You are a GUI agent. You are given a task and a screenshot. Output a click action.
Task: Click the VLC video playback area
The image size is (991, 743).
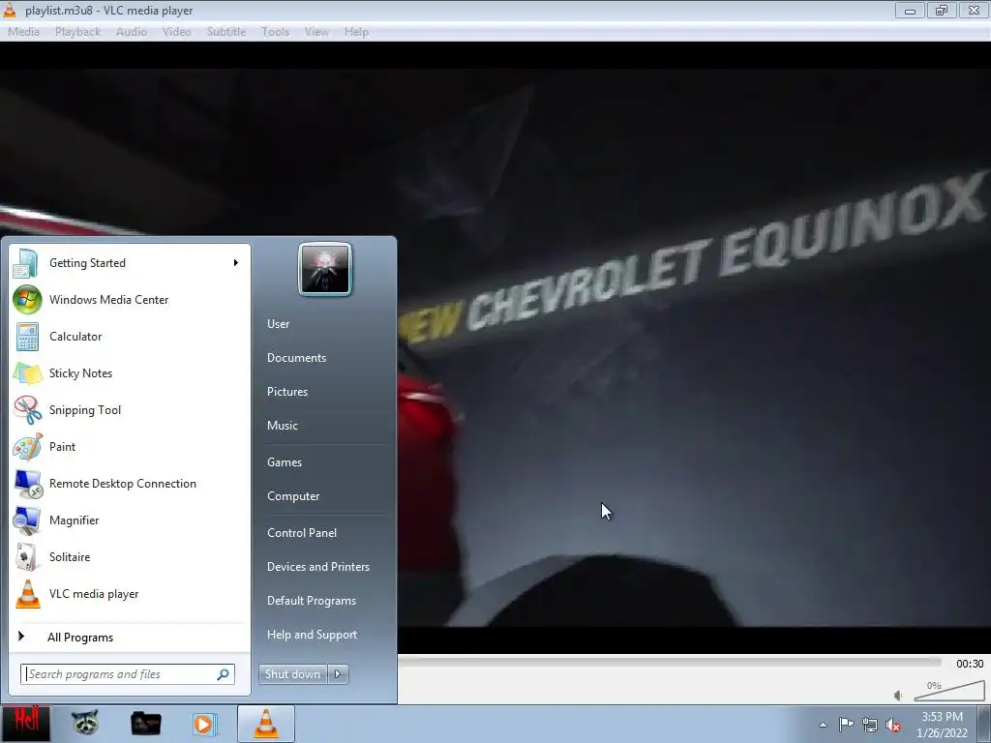coord(694,347)
